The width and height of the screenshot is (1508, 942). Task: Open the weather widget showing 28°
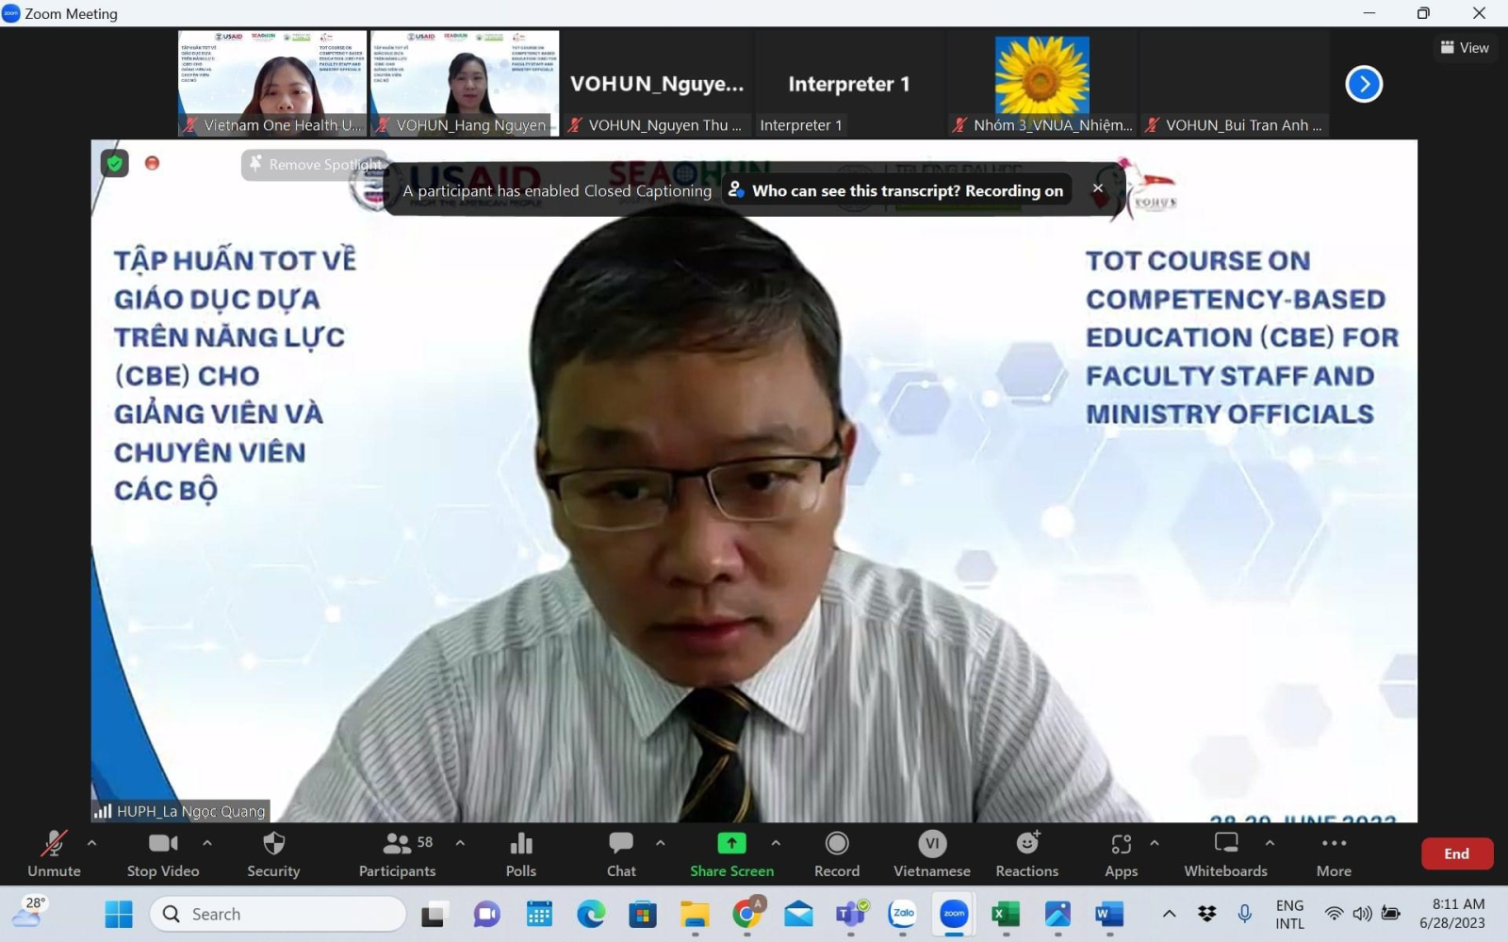pos(30,912)
